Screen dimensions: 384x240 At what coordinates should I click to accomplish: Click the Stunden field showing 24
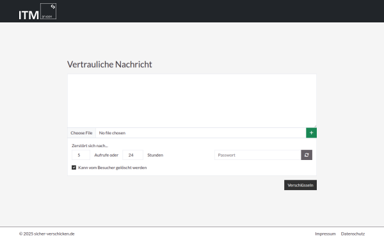pos(132,155)
